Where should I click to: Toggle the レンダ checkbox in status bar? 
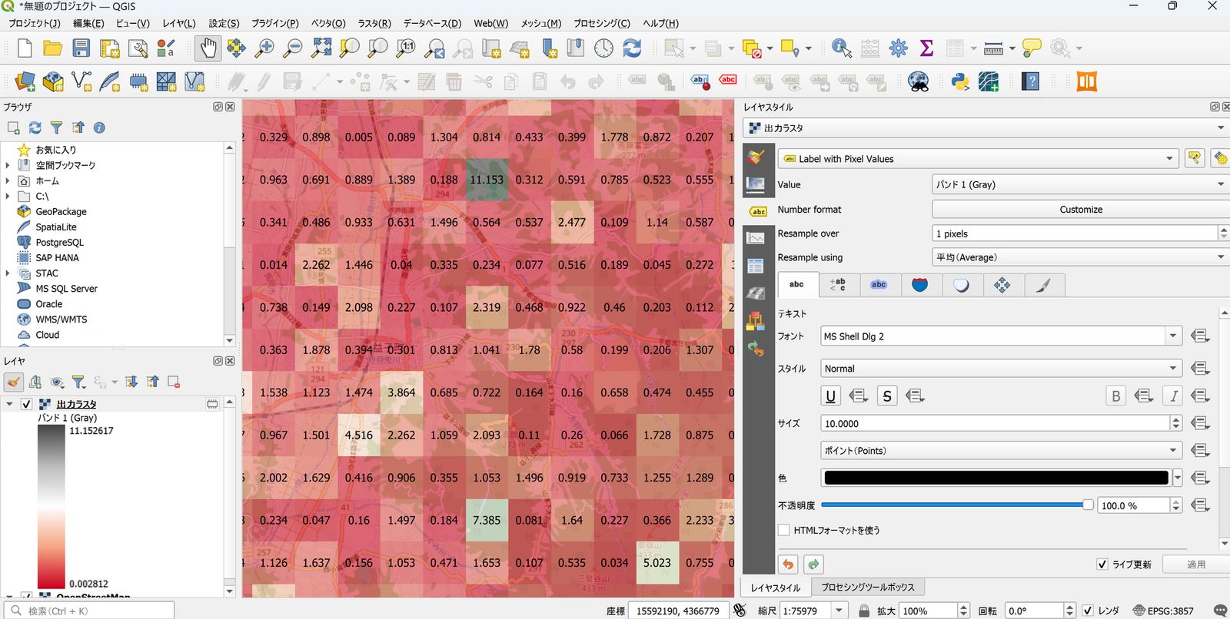(x=1088, y=611)
